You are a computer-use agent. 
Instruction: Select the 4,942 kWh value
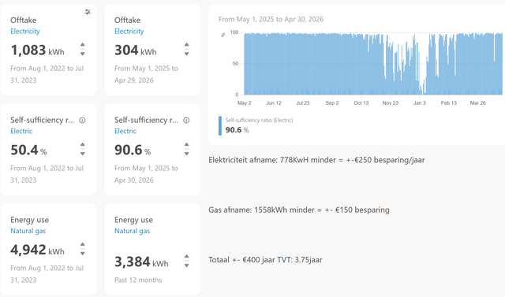37,250
